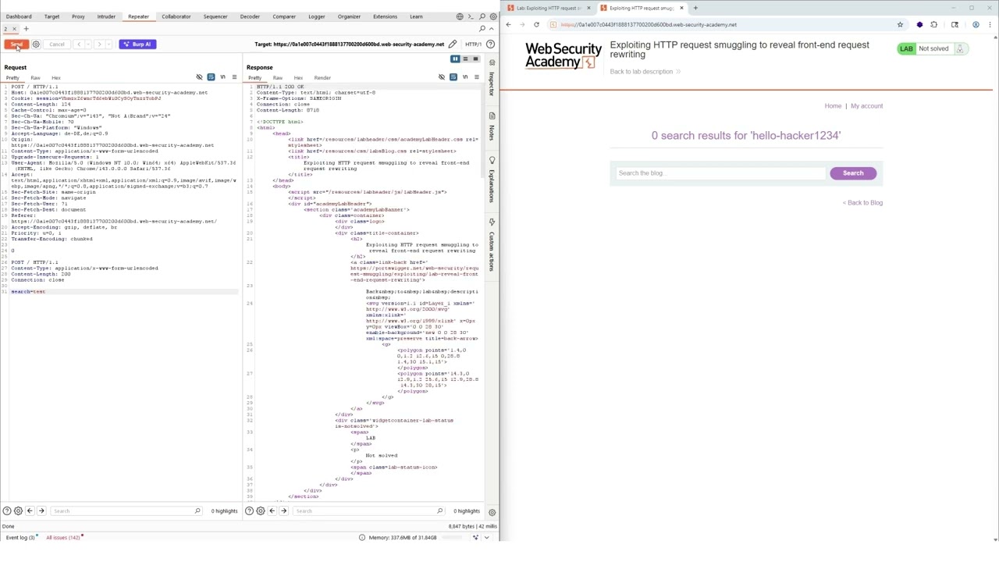The width and height of the screenshot is (999, 562).
Task: Follow the Back to Blog link
Action: click(x=862, y=203)
